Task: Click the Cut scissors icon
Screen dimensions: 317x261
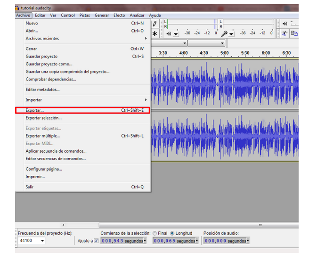Action: pos(284,33)
